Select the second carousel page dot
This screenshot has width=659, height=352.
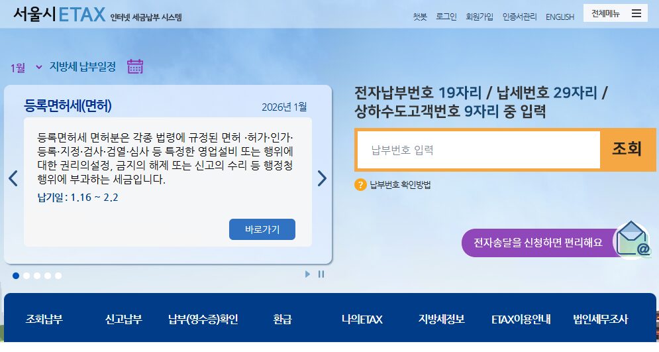(26, 276)
